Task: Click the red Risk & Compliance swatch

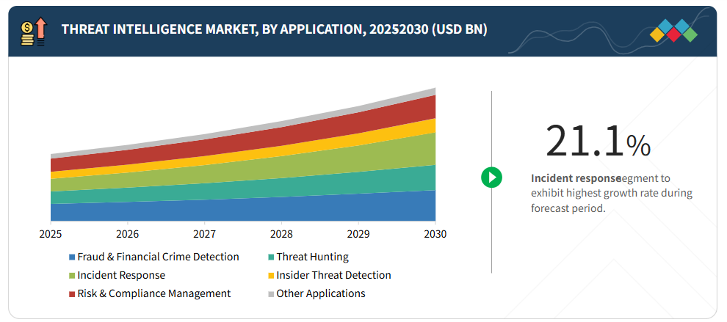Action: click(x=72, y=294)
